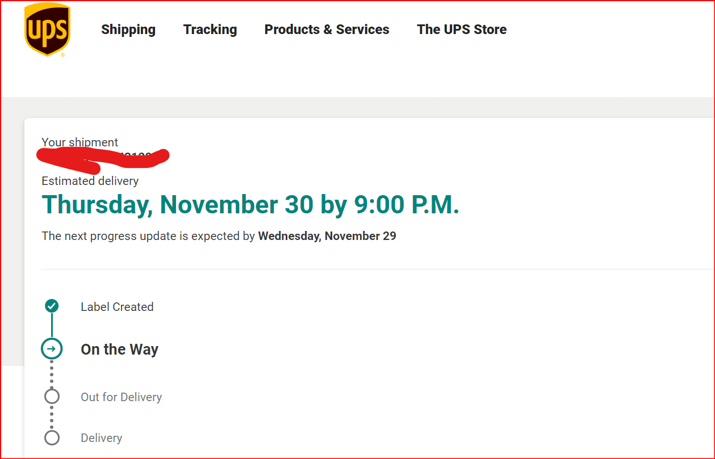Click Wednesday, November 29 progress update date
This screenshot has height=459, width=715.
327,236
